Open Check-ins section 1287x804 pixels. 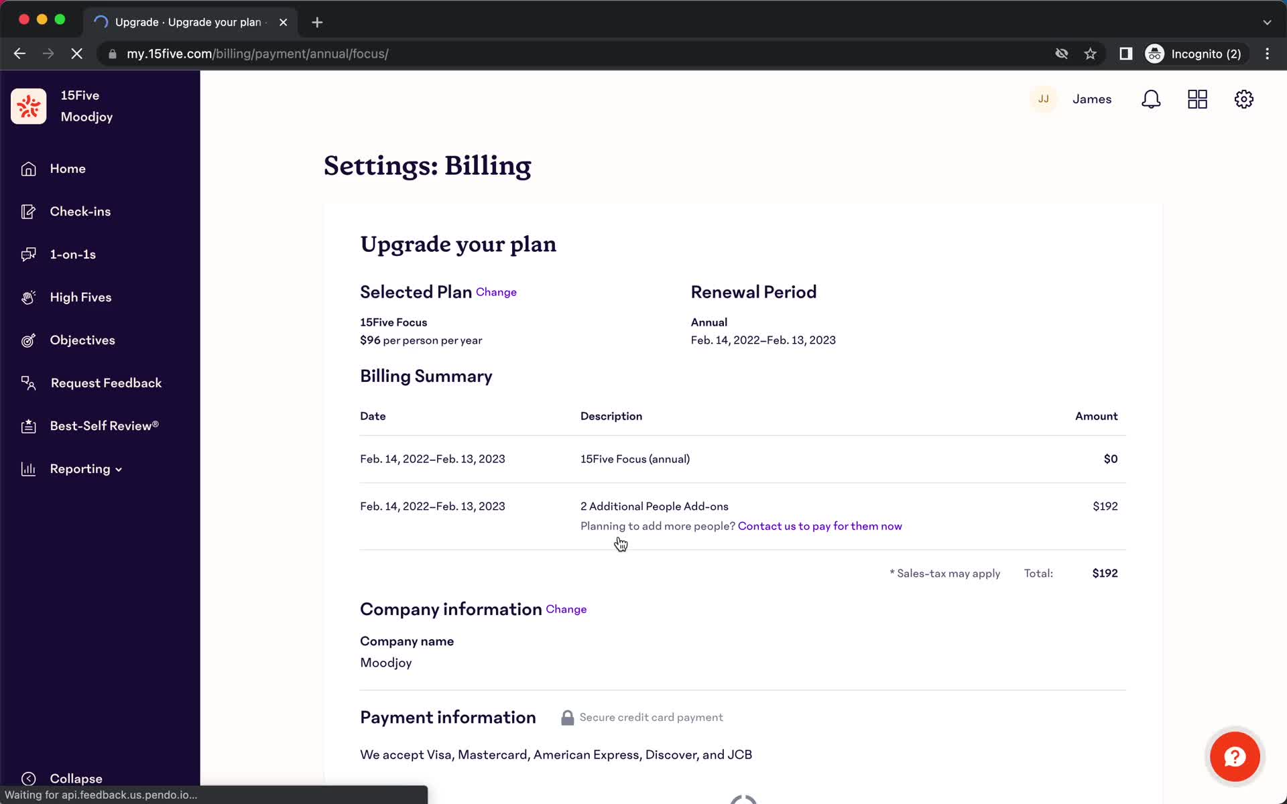click(x=80, y=210)
